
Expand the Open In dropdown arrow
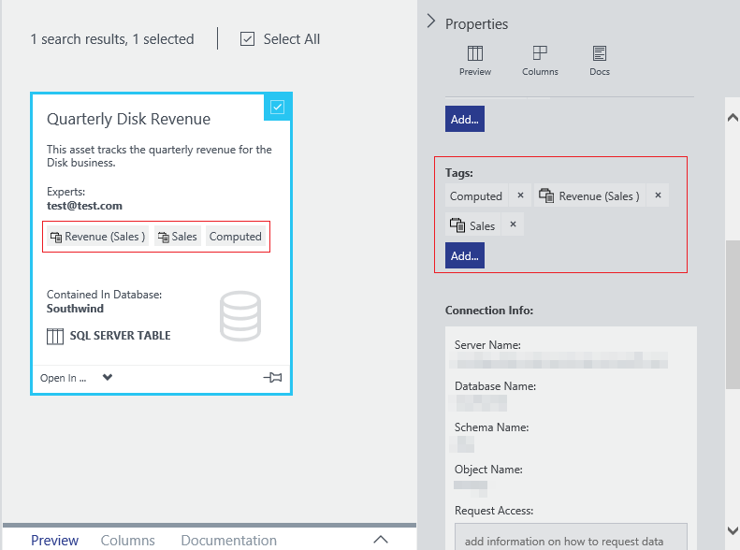108,377
